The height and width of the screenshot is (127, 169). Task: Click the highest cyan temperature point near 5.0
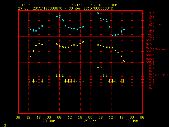tap(98, 13)
